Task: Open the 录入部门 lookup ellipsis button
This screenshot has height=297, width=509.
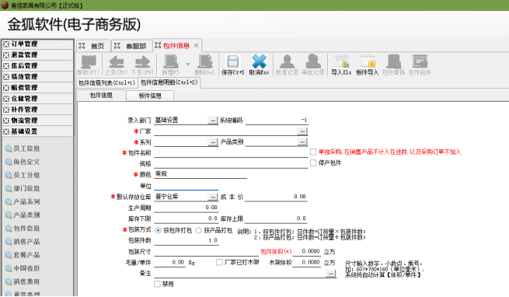Action: point(213,121)
